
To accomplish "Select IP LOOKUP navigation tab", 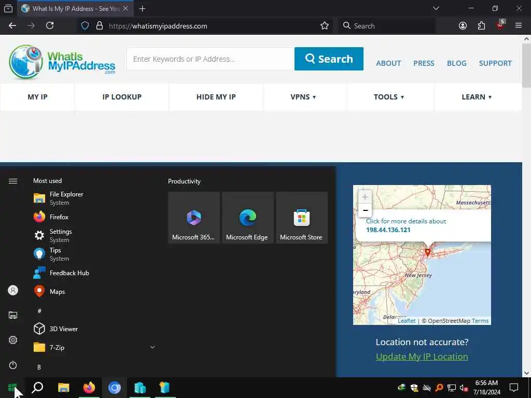I will pos(122,97).
